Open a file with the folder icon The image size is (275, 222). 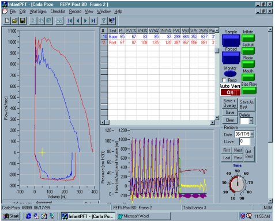[x=15, y=21]
